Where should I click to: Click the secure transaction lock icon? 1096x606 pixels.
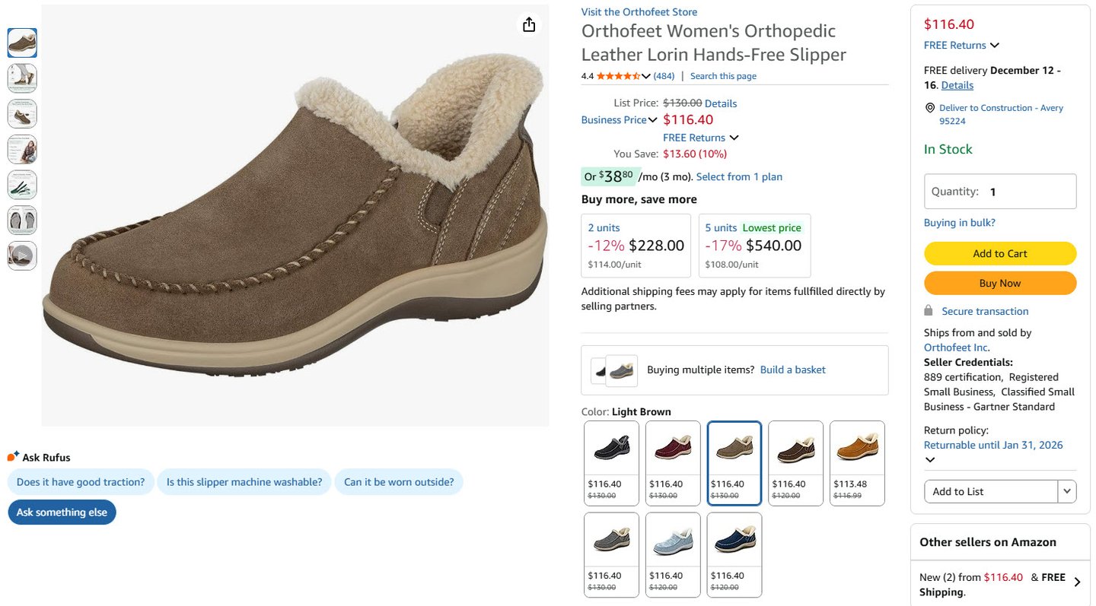coord(928,311)
